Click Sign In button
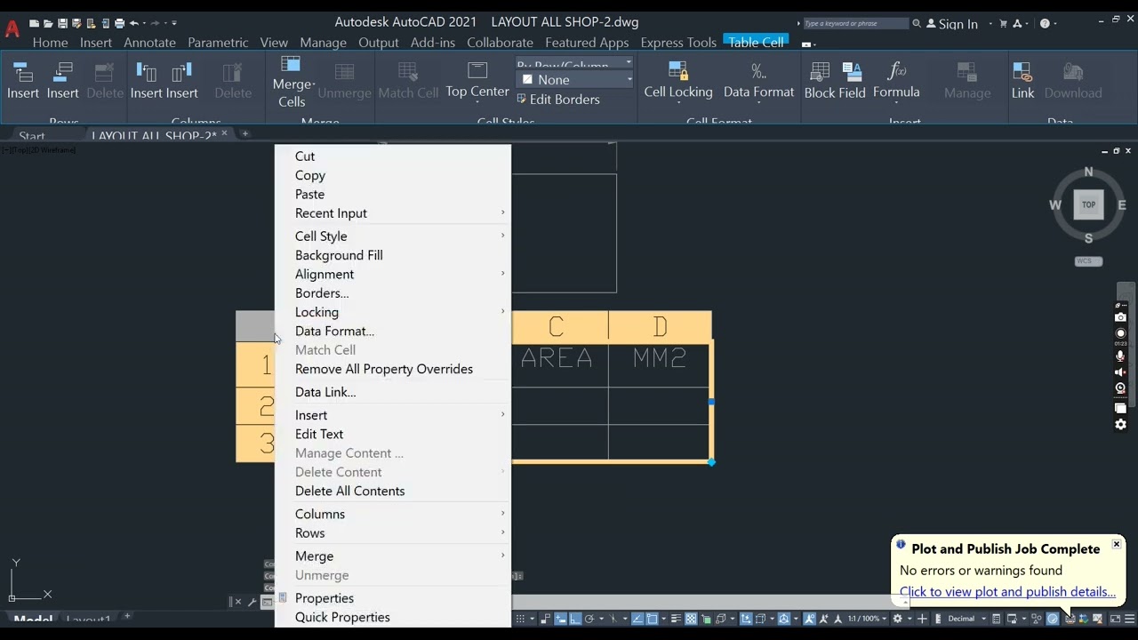The height and width of the screenshot is (640, 1138). click(x=951, y=24)
